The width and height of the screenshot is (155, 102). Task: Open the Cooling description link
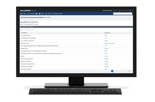106,41
